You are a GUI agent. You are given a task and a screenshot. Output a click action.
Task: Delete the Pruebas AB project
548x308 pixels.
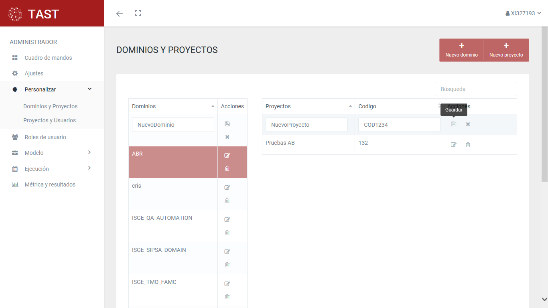pyautogui.click(x=468, y=145)
